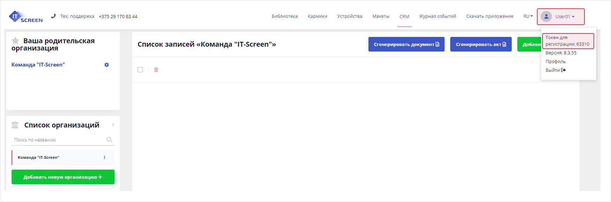This screenshot has width=611, height=202.
Task: Expand the User01 account menu
Action: coord(565,16)
